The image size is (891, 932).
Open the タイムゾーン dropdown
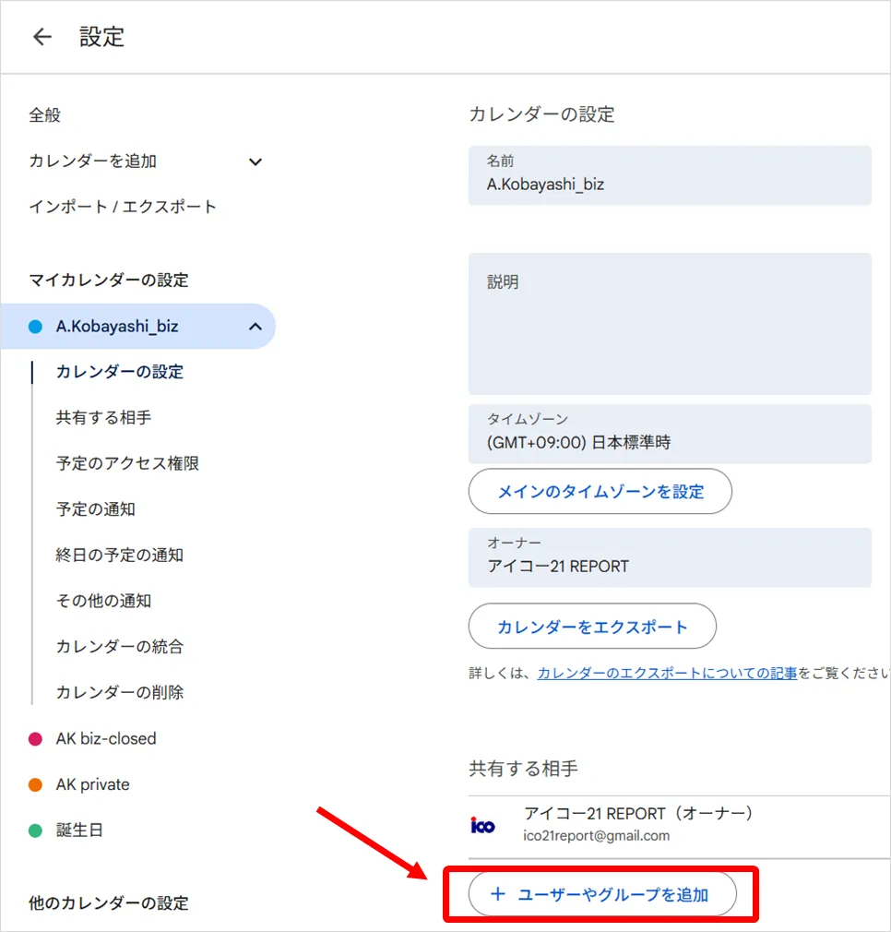(x=669, y=434)
